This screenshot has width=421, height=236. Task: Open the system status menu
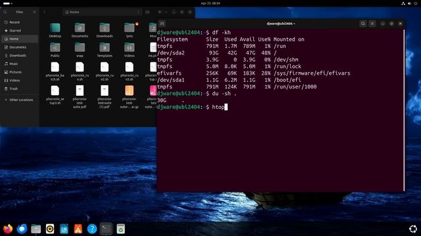pos(409,3)
